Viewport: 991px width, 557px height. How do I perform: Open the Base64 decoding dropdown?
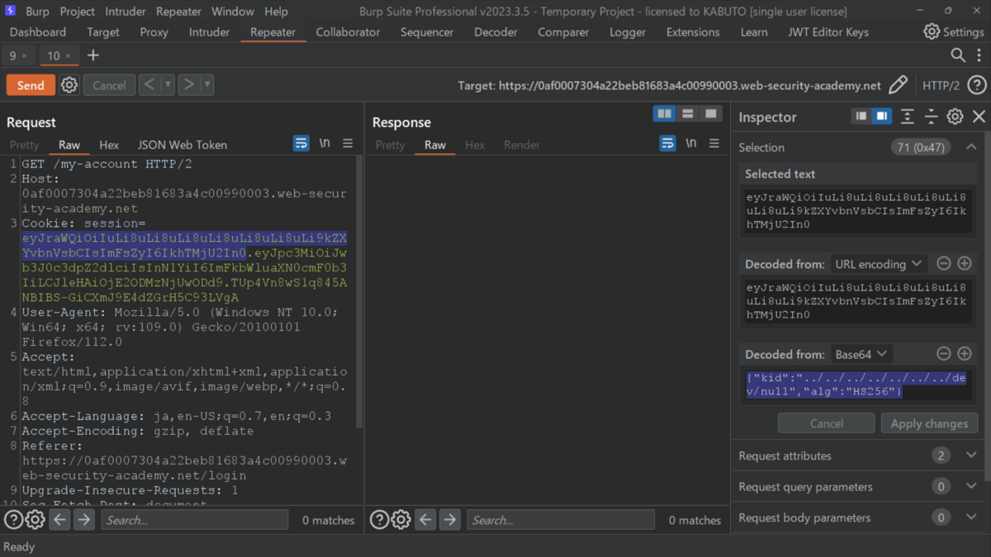click(861, 354)
